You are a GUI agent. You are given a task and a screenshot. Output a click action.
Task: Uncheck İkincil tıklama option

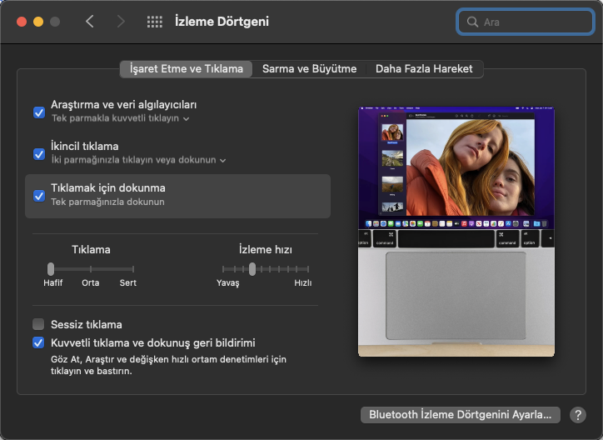(38, 153)
